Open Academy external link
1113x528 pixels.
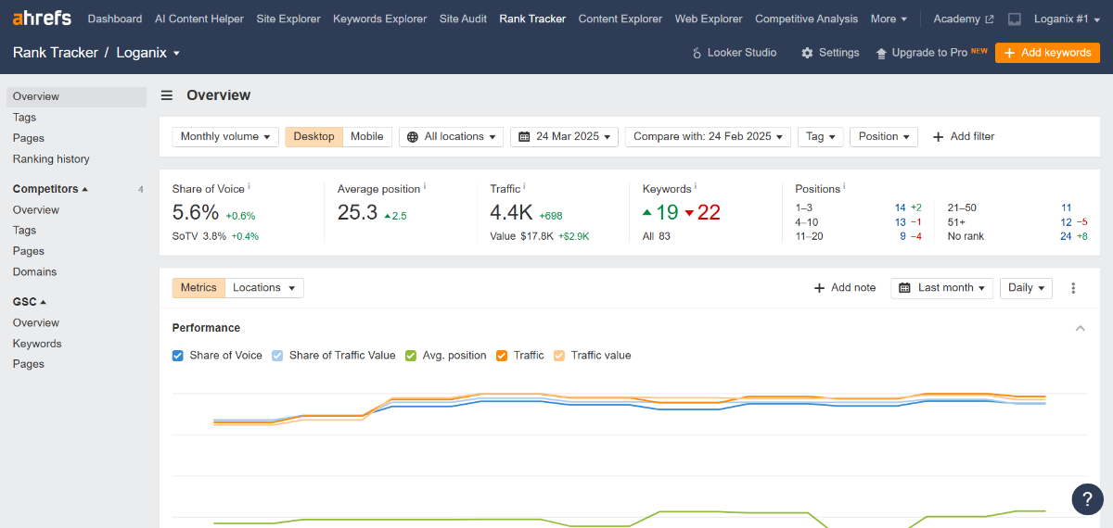(x=964, y=19)
